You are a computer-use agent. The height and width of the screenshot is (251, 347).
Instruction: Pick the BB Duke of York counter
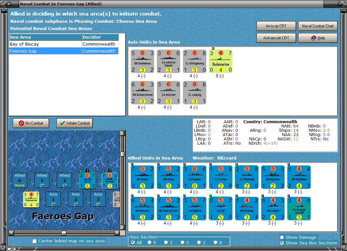[168, 209]
